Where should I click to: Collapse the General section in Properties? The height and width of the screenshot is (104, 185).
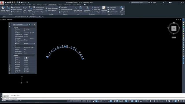pyautogui.click(x=34, y=27)
